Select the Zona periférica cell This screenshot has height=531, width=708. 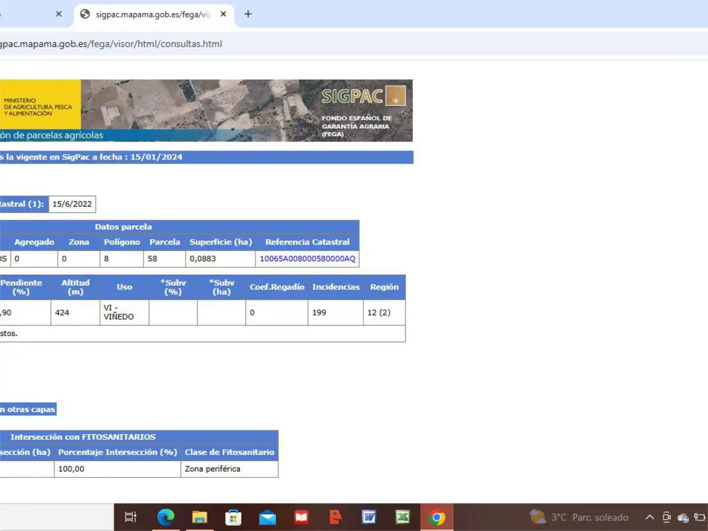click(229, 469)
